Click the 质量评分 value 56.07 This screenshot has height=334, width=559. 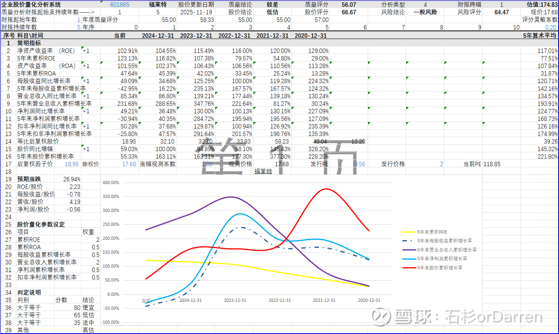click(349, 5)
